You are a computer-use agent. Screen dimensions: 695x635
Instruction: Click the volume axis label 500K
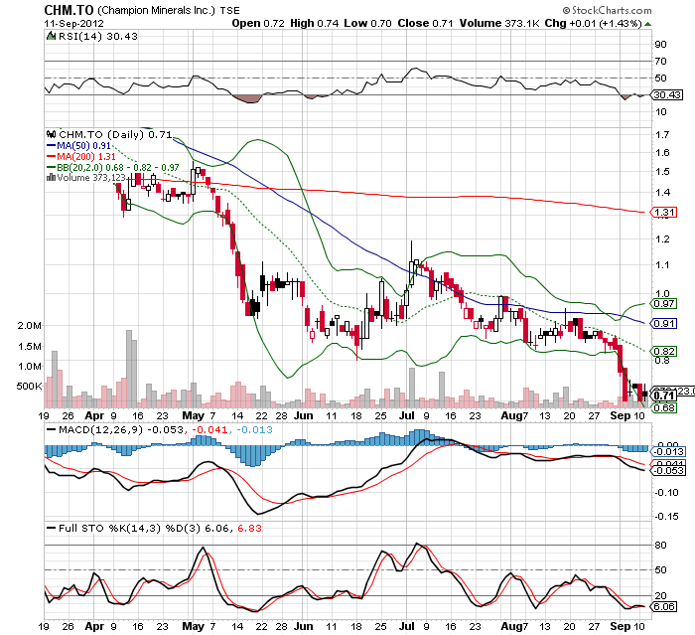(x=29, y=387)
